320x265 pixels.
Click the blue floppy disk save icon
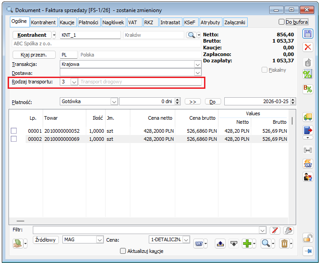point(308,35)
